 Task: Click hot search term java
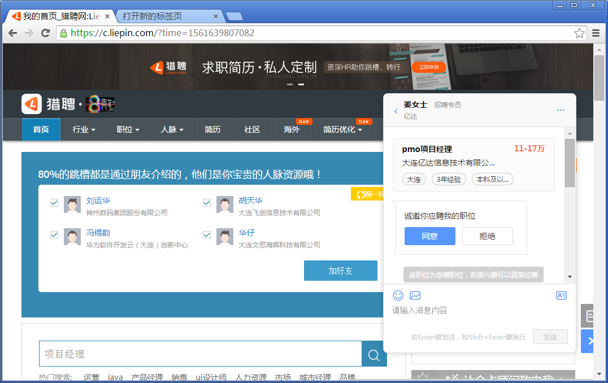(115, 377)
